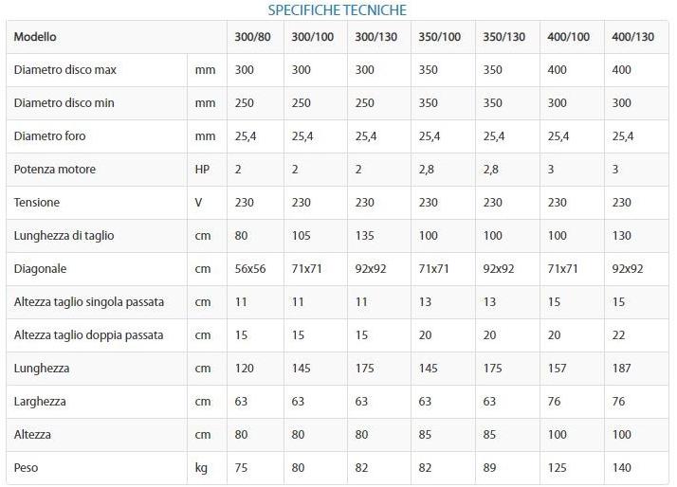Click the Diametro foro row label
Image resolution: width=677 pixels, height=487 pixels.
49,136
